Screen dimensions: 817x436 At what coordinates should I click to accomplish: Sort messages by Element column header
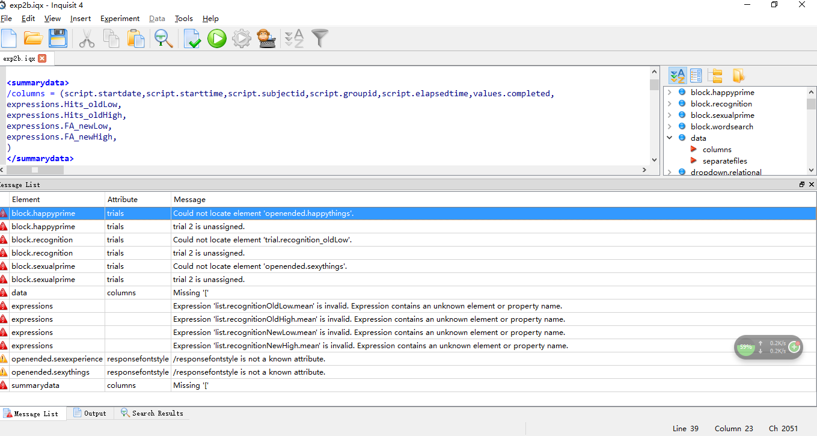click(x=57, y=199)
